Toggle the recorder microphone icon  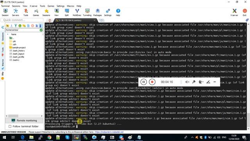tap(194, 82)
